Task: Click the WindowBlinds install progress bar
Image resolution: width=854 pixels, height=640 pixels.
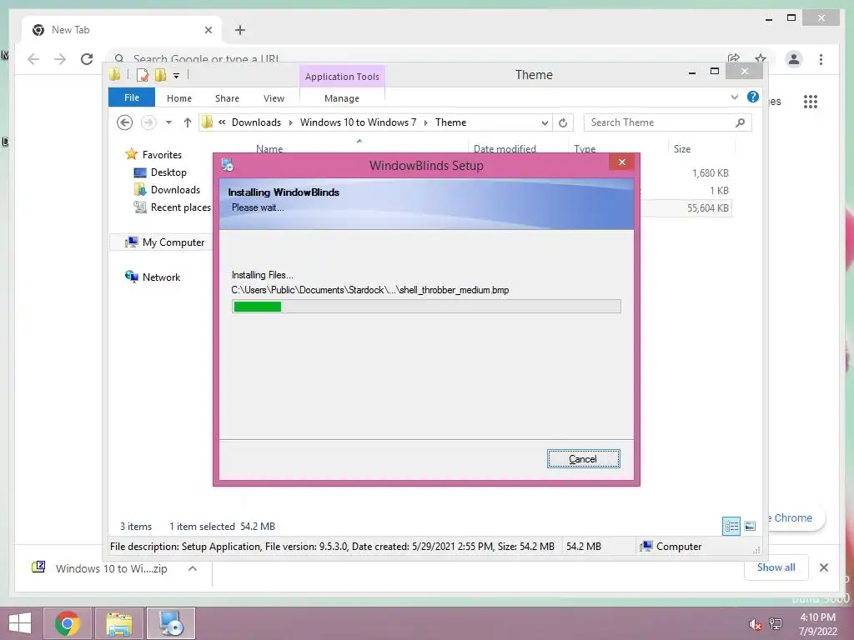Action: coord(426,307)
